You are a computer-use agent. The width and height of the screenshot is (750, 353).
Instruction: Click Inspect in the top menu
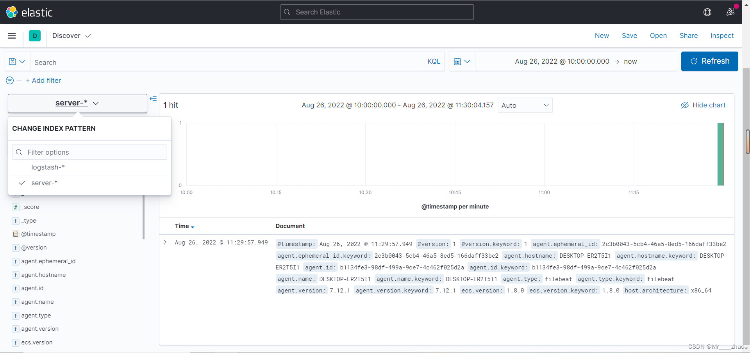pyautogui.click(x=722, y=36)
